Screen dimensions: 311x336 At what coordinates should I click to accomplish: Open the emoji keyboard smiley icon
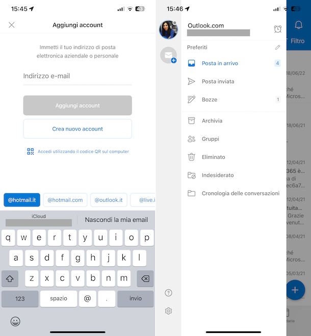[15, 321]
